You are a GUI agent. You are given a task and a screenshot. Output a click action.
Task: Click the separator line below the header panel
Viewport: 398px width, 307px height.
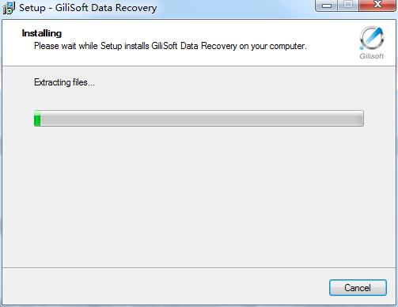199,66
